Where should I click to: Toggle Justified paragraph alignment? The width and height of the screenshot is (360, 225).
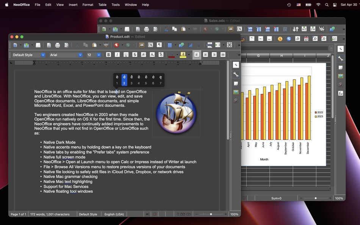[223, 55]
